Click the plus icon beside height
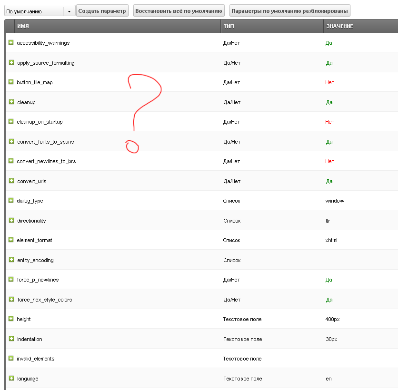Screen dimensions: 398x390 [x=11, y=319]
